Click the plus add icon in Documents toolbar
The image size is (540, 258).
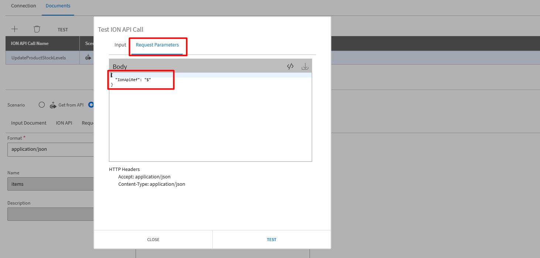click(15, 29)
